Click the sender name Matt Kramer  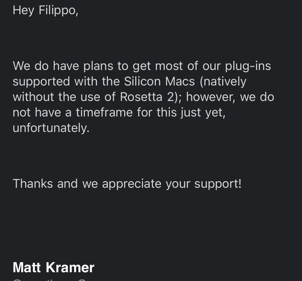pyautogui.click(x=53, y=267)
